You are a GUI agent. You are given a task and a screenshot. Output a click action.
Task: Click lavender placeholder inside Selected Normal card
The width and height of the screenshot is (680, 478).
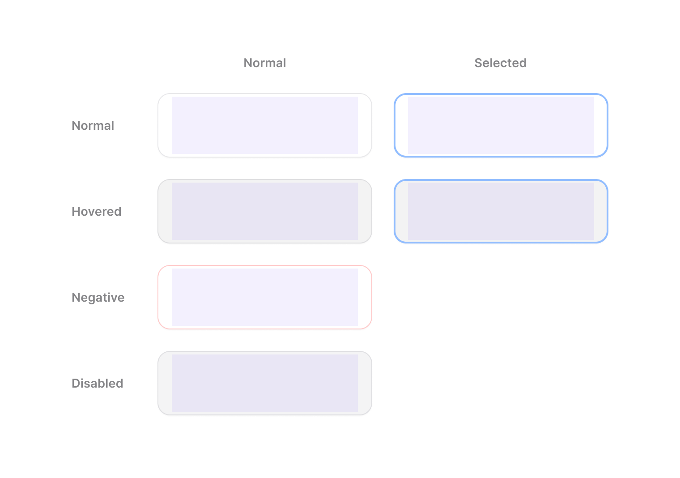(501, 125)
